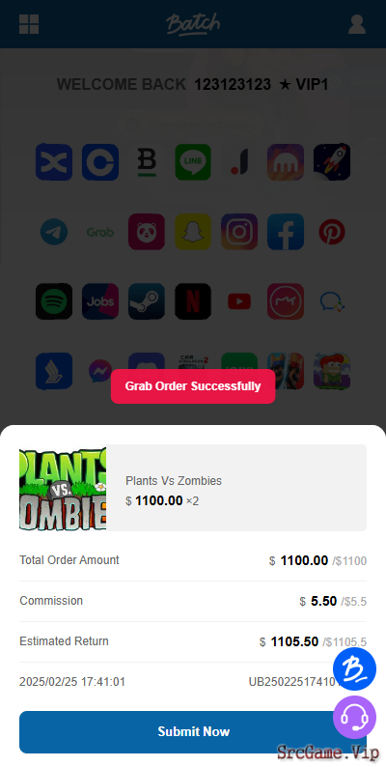The width and height of the screenshot is (386, 767).
Task: Open the grid menu icon in the header
Action: (29, 24)
